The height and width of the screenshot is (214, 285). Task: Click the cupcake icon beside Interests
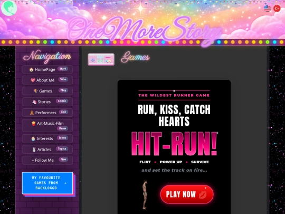(x=33, y=138)
